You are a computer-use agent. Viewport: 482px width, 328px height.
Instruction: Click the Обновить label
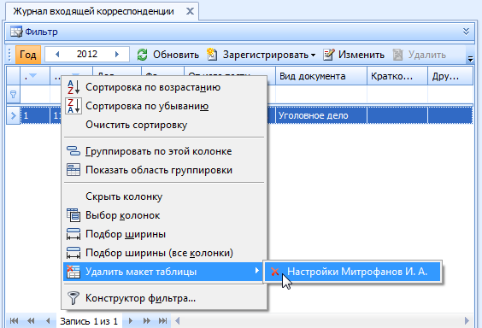[176, 55]
